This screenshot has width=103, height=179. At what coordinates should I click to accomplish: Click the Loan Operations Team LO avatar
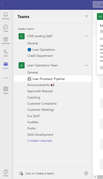(21, 65)
